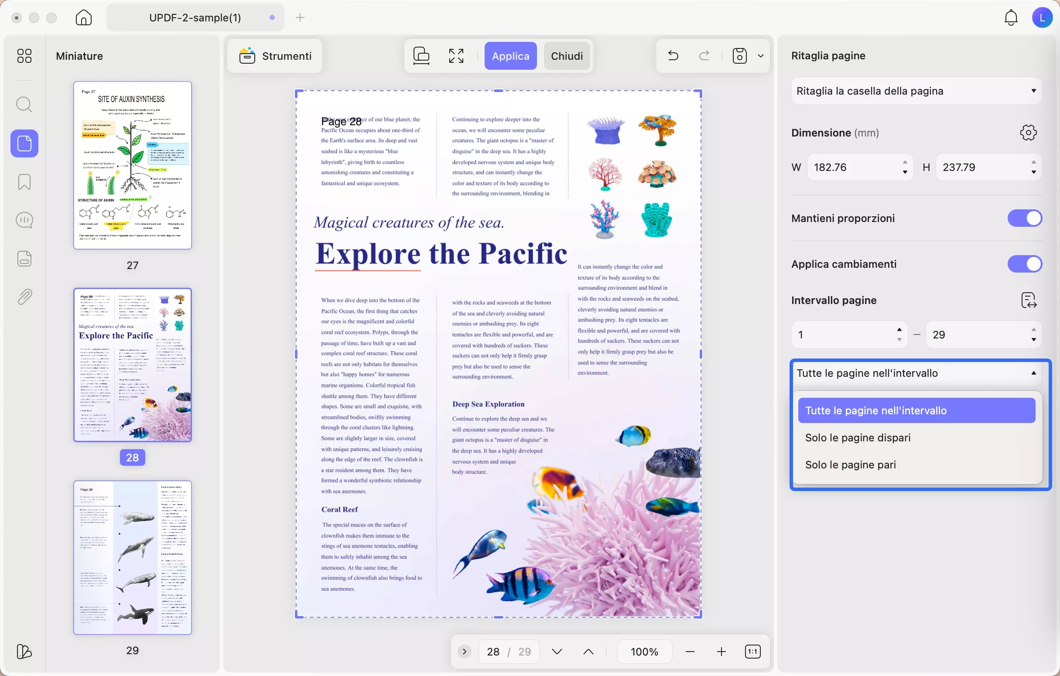Click the undo arrow icon

click(673, 56)
